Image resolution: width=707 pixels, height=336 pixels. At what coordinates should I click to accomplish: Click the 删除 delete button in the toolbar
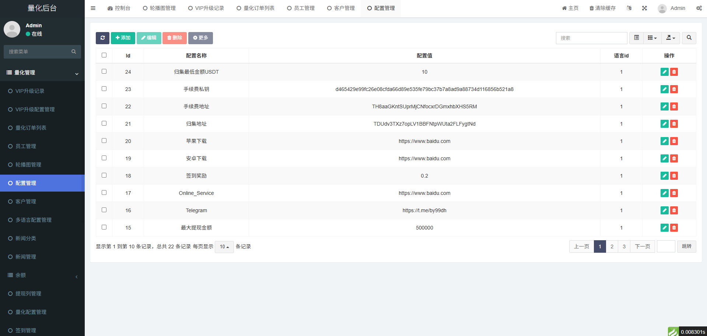pyautogui.click(x=175, y=38)
